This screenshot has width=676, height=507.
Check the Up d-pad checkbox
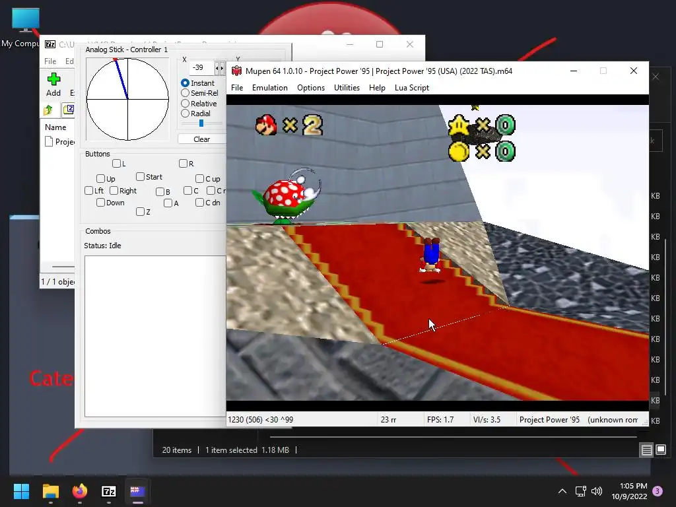click(100, 178)
